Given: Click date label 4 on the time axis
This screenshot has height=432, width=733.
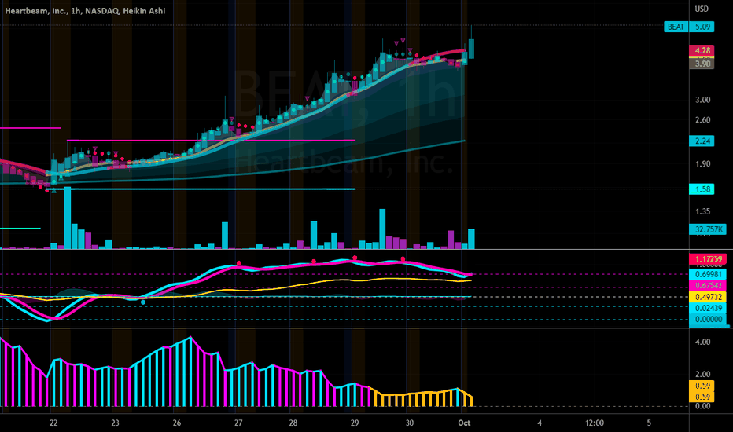Looking at the screenshot, I should [x=540, y=423].
